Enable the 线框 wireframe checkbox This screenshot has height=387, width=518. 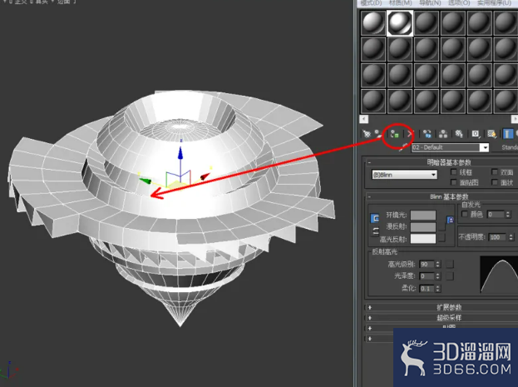click(454, 172)
